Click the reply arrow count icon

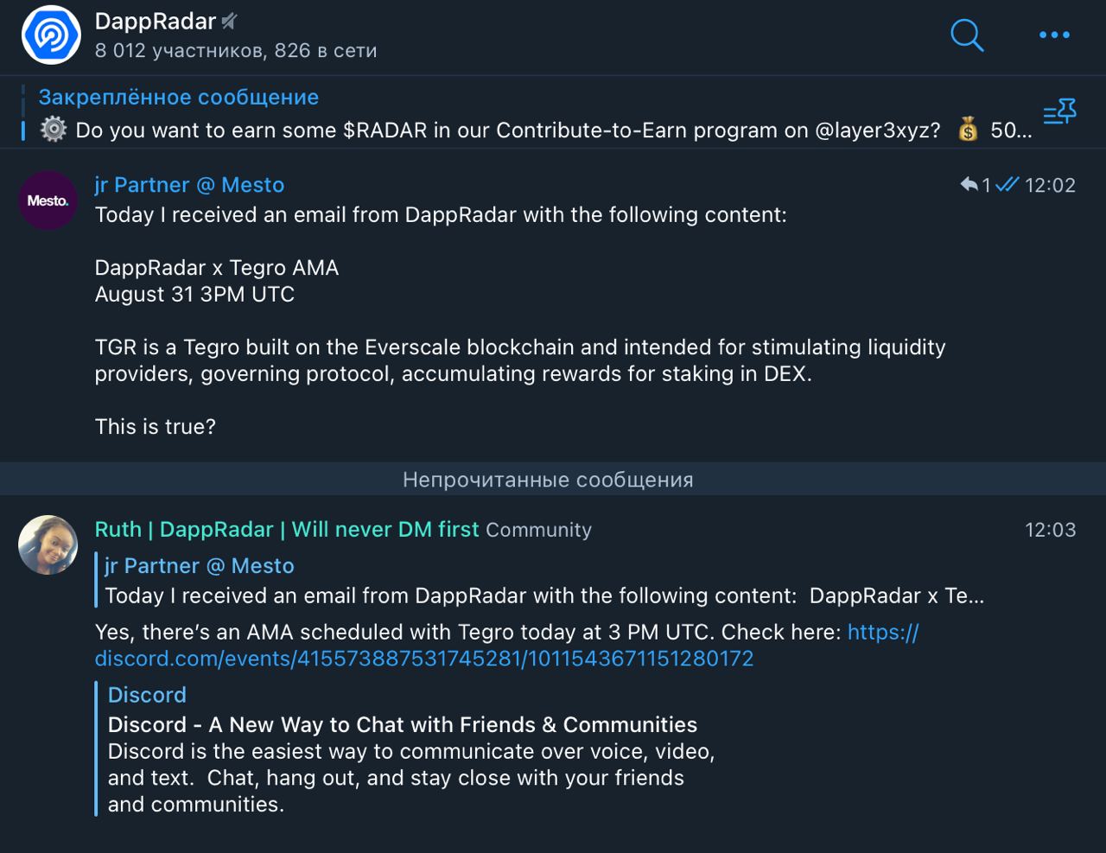pyautogui.click(x=974, y=185)
